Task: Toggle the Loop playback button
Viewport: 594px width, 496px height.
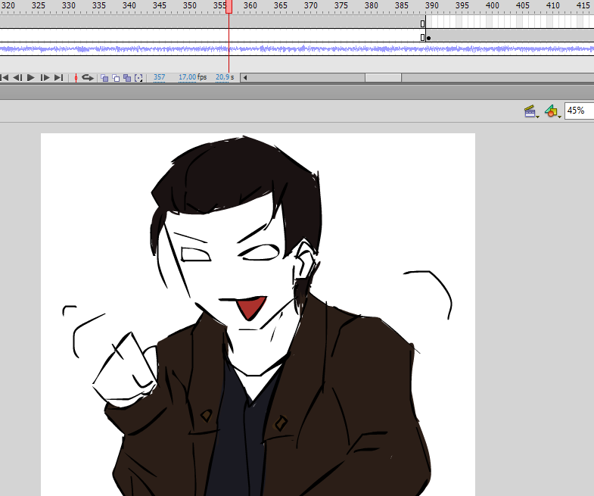Action: point(88,77)
